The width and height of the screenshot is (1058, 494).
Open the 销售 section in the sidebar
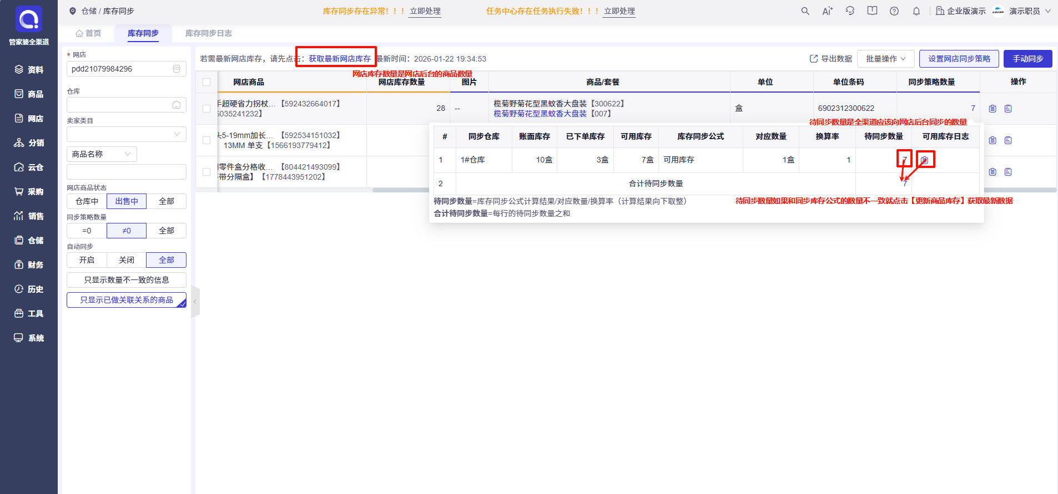pos(29,216)
